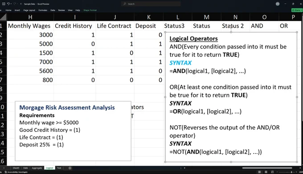Open the Undo history dropdown arrow
The image size is (303, 174).
[x=11, y=4]
